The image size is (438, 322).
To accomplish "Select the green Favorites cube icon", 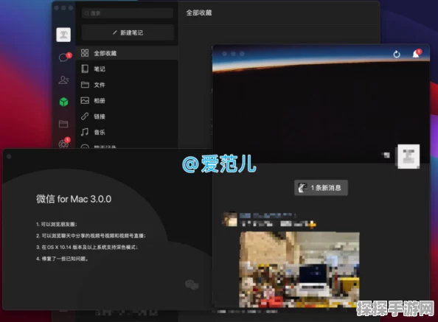I will click(x=63, y=102).
